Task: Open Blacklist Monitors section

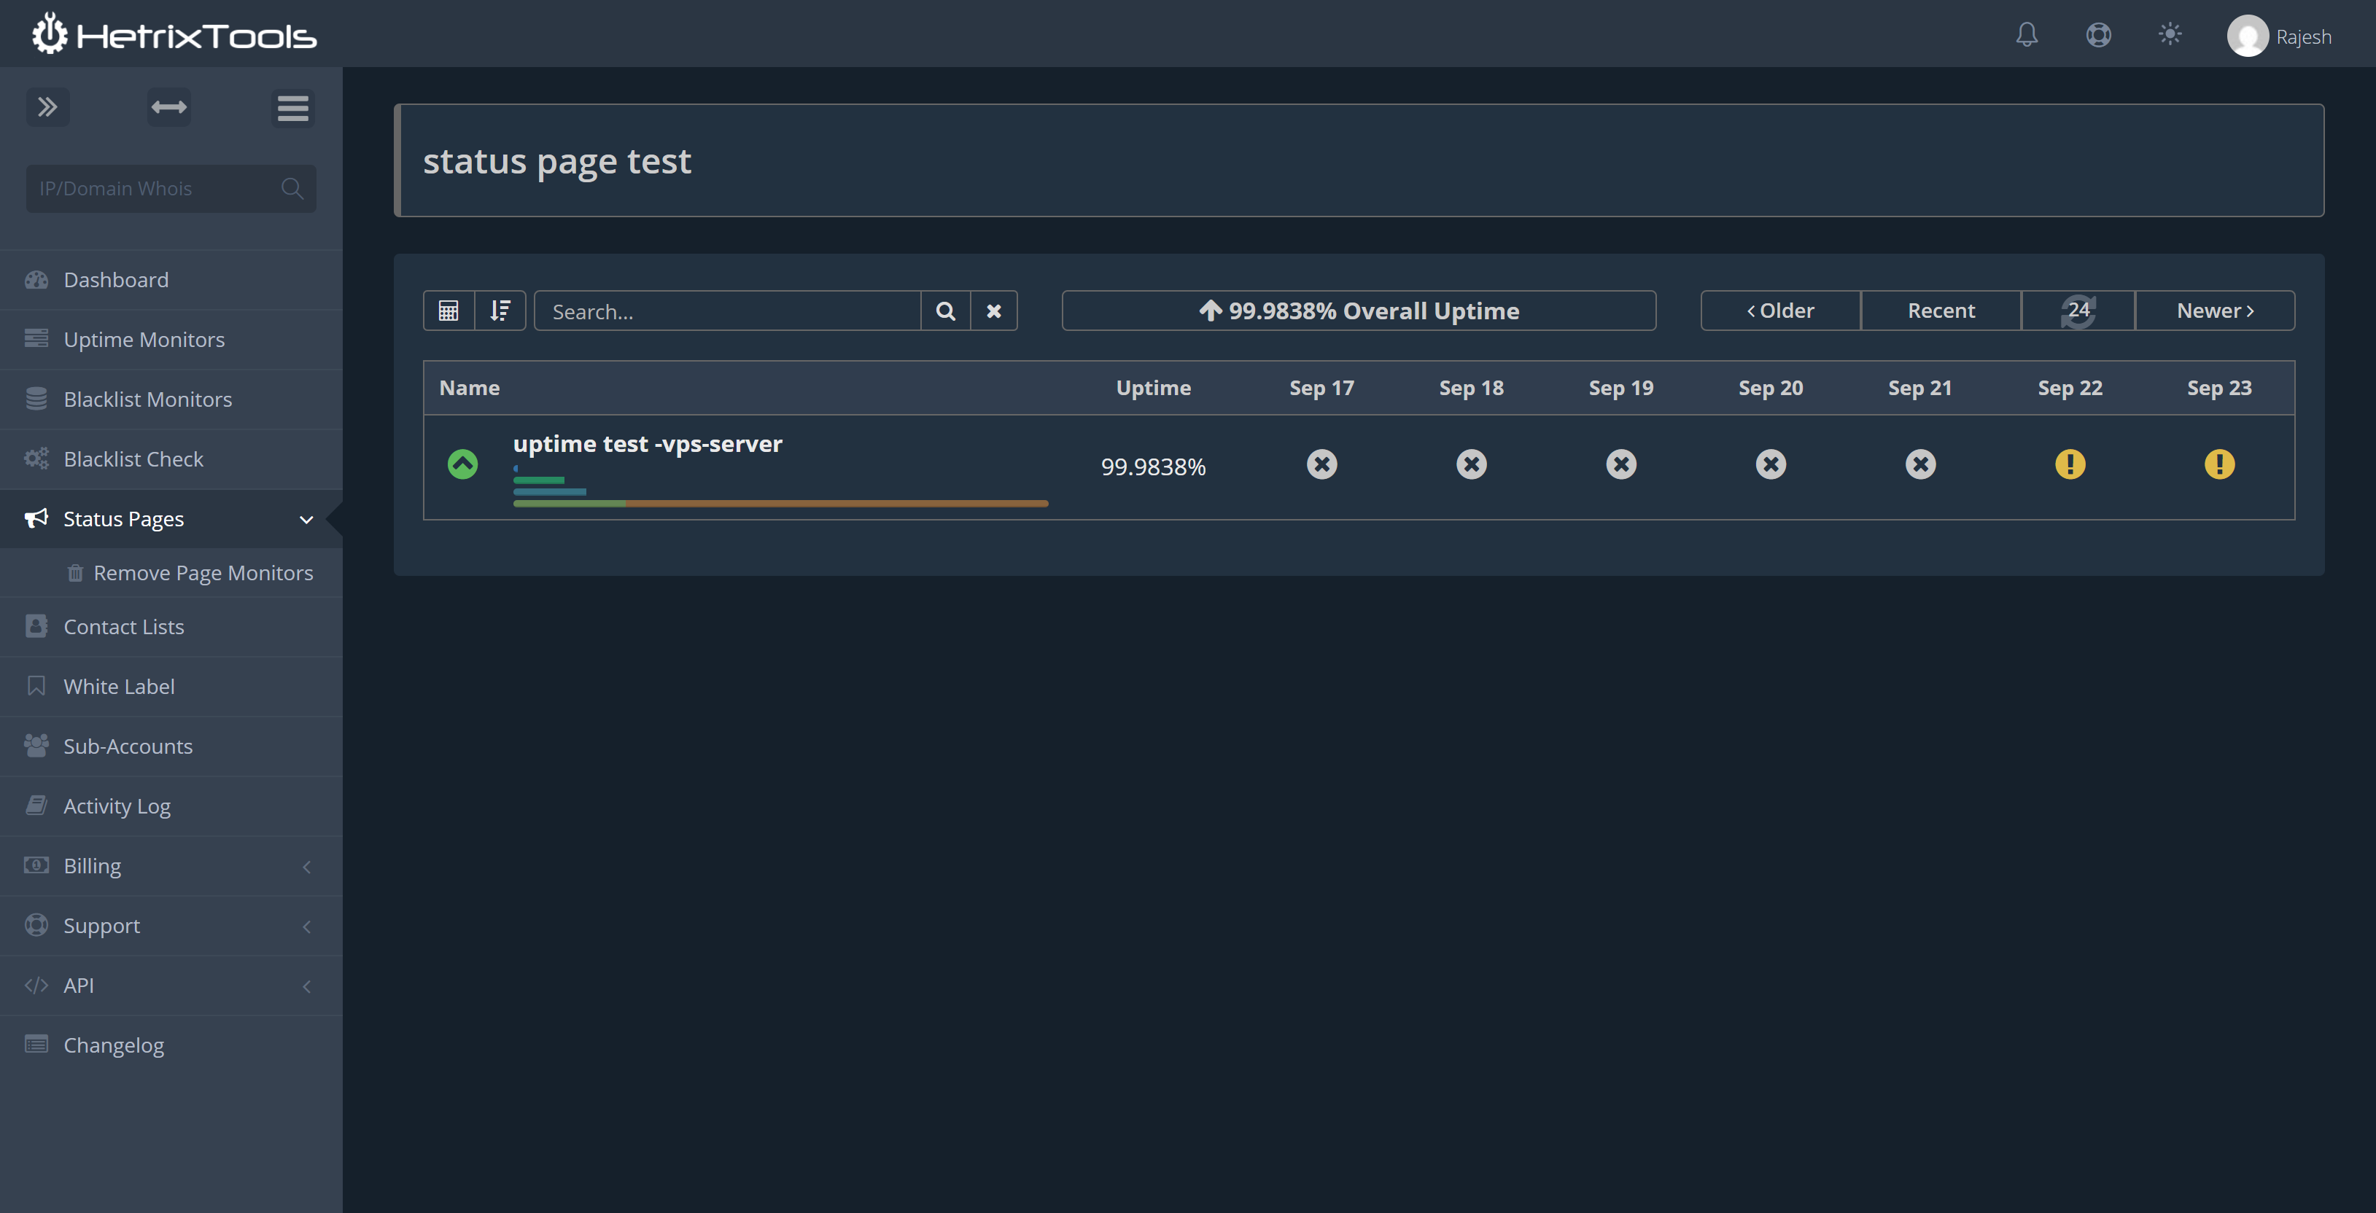Action: pos(171,399)
